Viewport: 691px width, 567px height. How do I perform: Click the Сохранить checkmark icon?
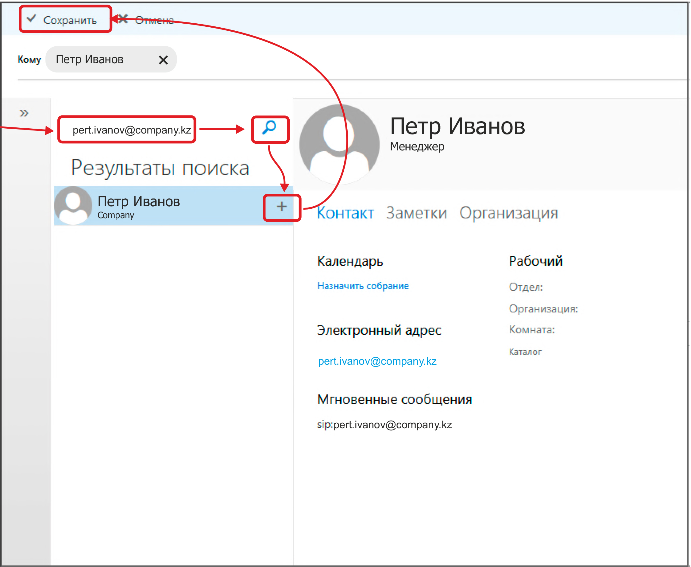pos(31,19)
